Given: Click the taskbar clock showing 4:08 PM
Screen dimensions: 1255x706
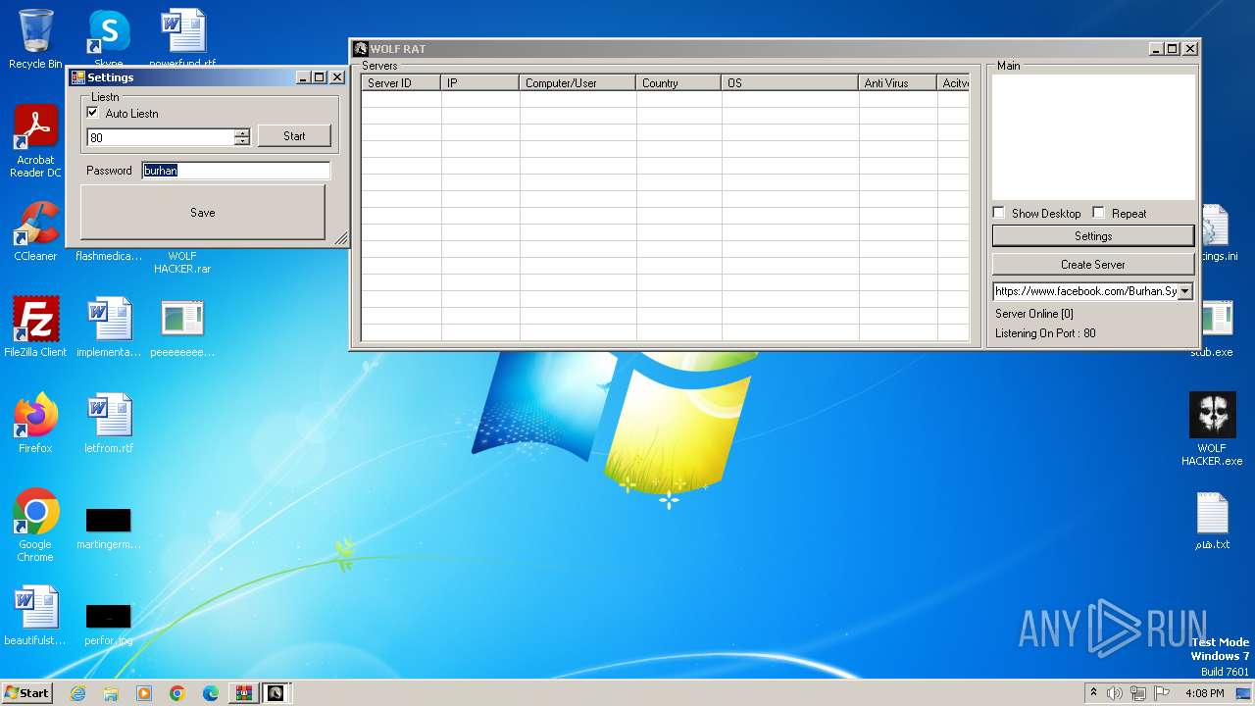Looking at the screenshot, I should (1204, 693).
